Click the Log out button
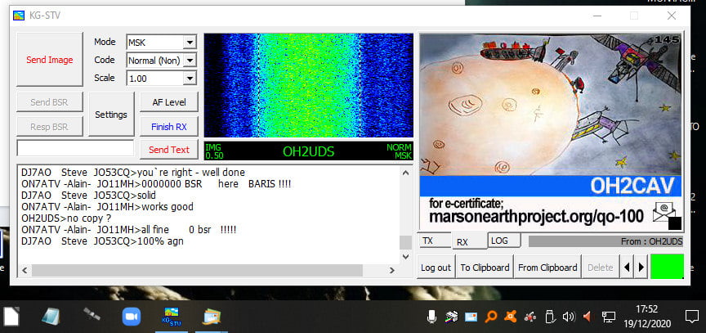The height and width of the screenshot is (333, 706). (436, 268)
